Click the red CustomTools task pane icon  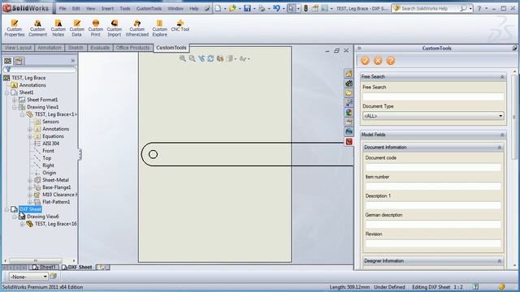[349, 142]
